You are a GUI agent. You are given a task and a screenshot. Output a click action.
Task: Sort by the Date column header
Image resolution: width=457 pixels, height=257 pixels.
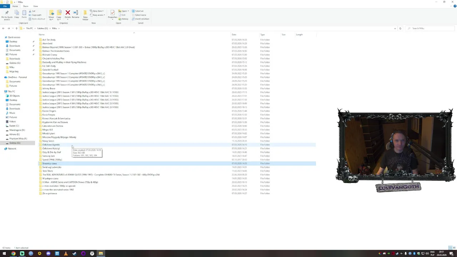point(234,35)
